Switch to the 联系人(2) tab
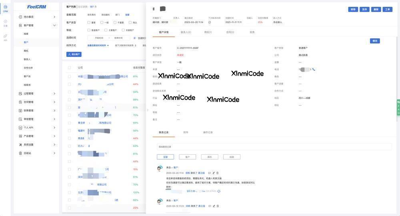This screenshot has width=400, height=216. click(x=186, y=32)
